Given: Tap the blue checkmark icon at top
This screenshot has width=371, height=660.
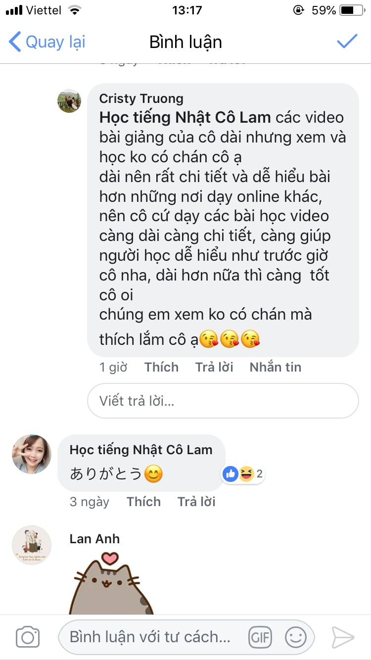Looking at the screenshot, I should point(347,42).
